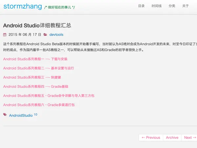Click the post title Android Studio详细教程汇总
The height and width of the screenshot is (148, 197).
[x=37, y=26]
